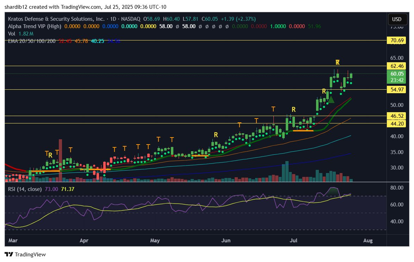Image resolution: width=414 pixels, height=262 pixels.
Task: Click the 35.00 price axis label
Action: pyautogui.click(x=397, y=152)
